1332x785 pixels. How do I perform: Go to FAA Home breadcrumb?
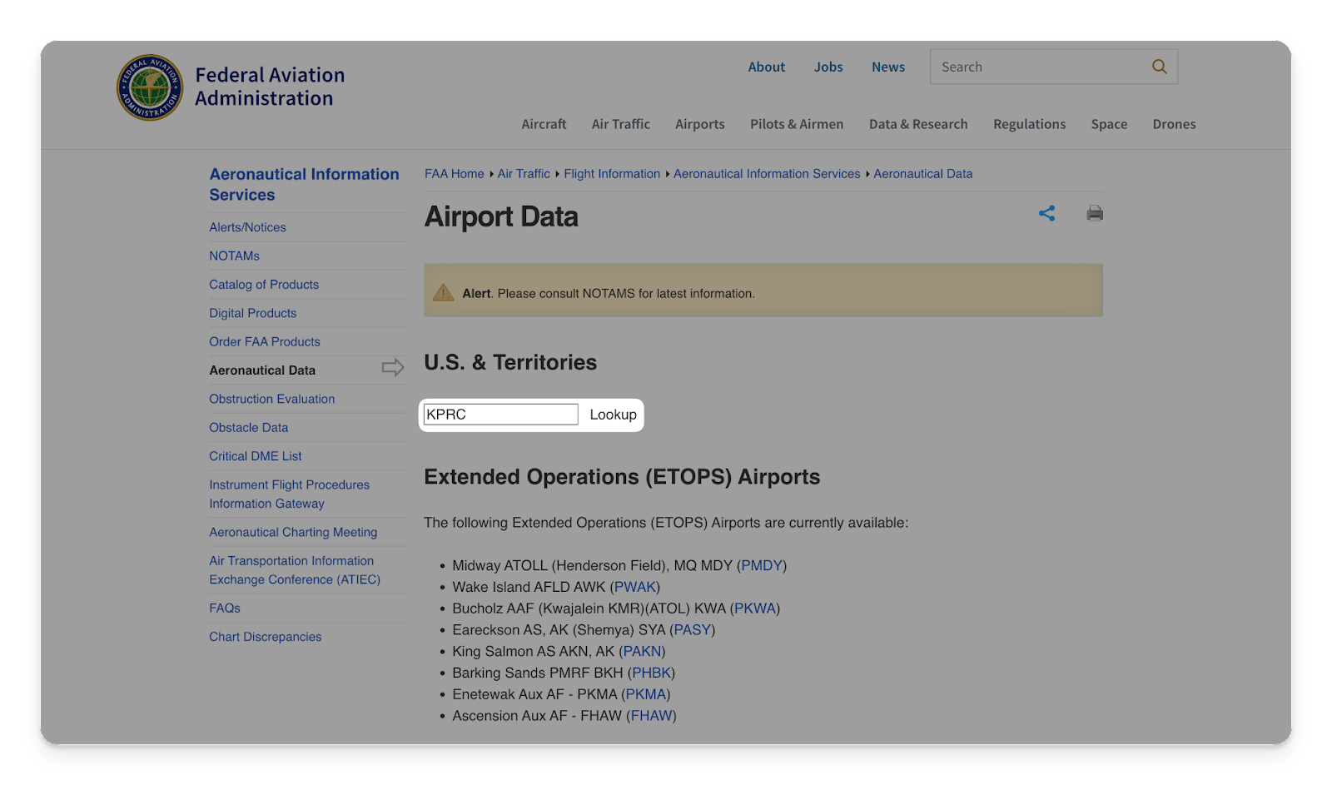point(455,174)
